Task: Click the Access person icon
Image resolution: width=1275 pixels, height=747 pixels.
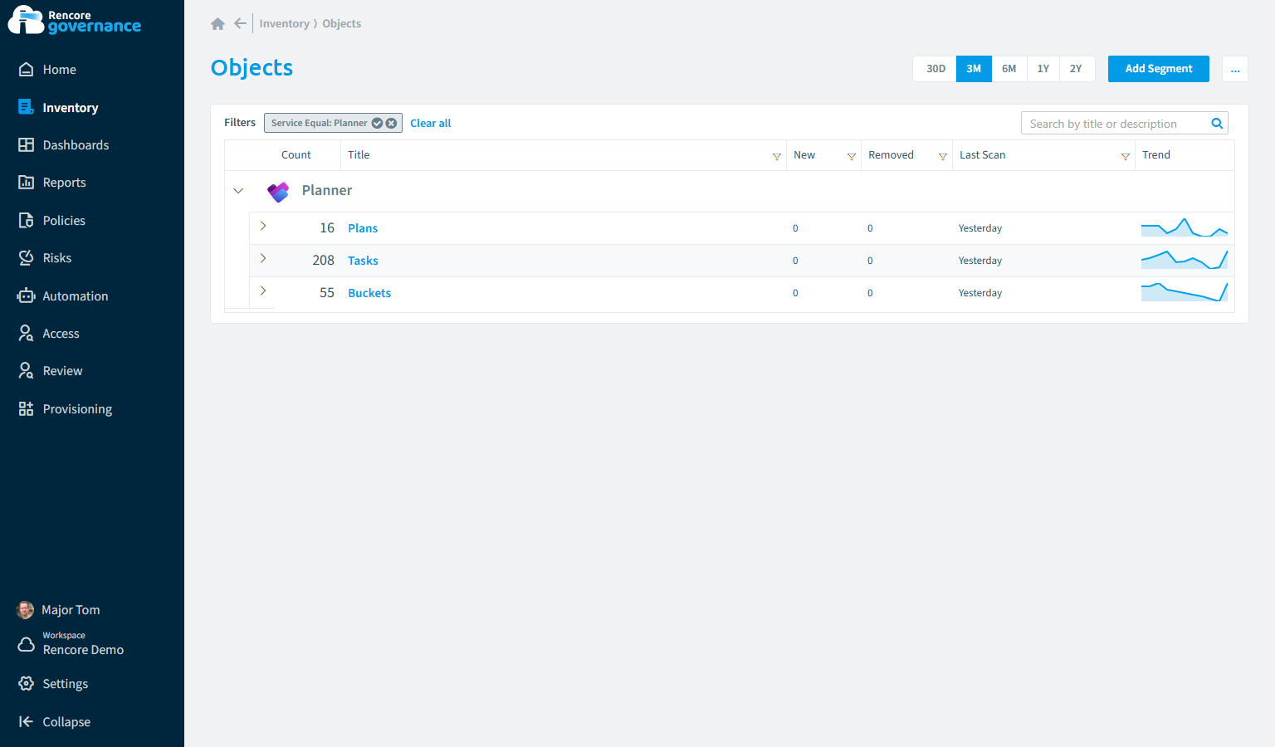Action: pos(26,334)
